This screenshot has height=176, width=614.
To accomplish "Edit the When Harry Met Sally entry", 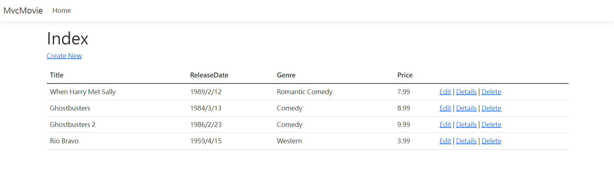I will pyautogui.click(x=445, y=92).
